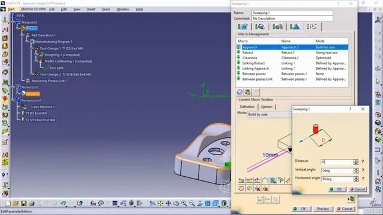Select the Clearance macro row
The height and width of the screenshot is (215, 383).
(292, 58)
